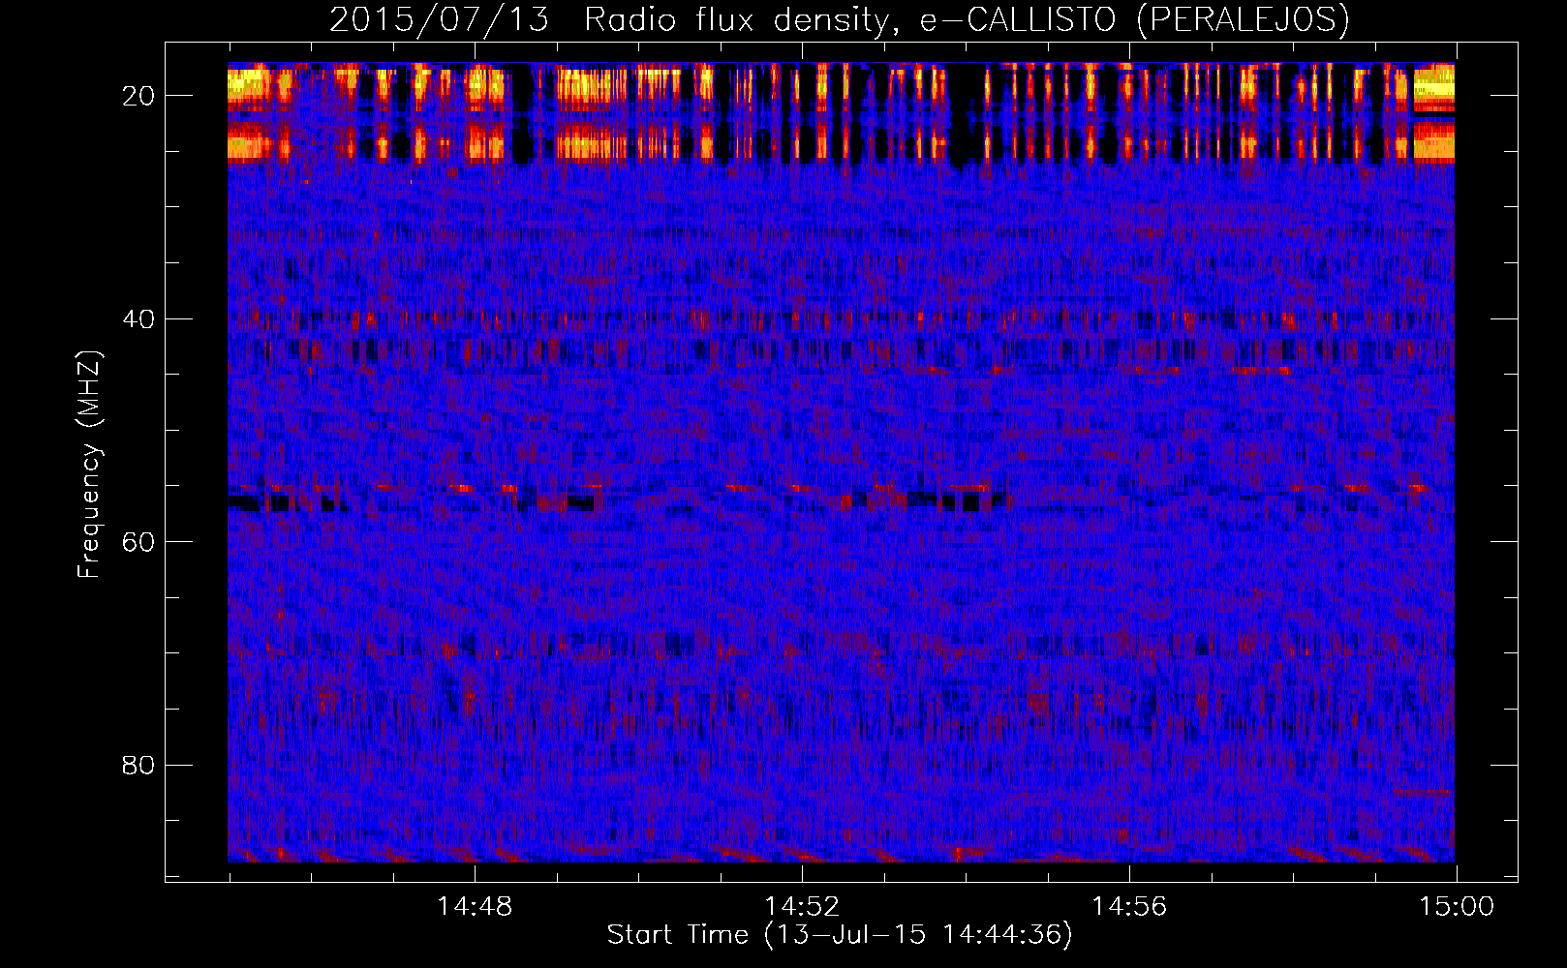The width and height of the screenshot is (1567, 968).
Task: Click the 14:52 time axis label
Action: [802, 907]
